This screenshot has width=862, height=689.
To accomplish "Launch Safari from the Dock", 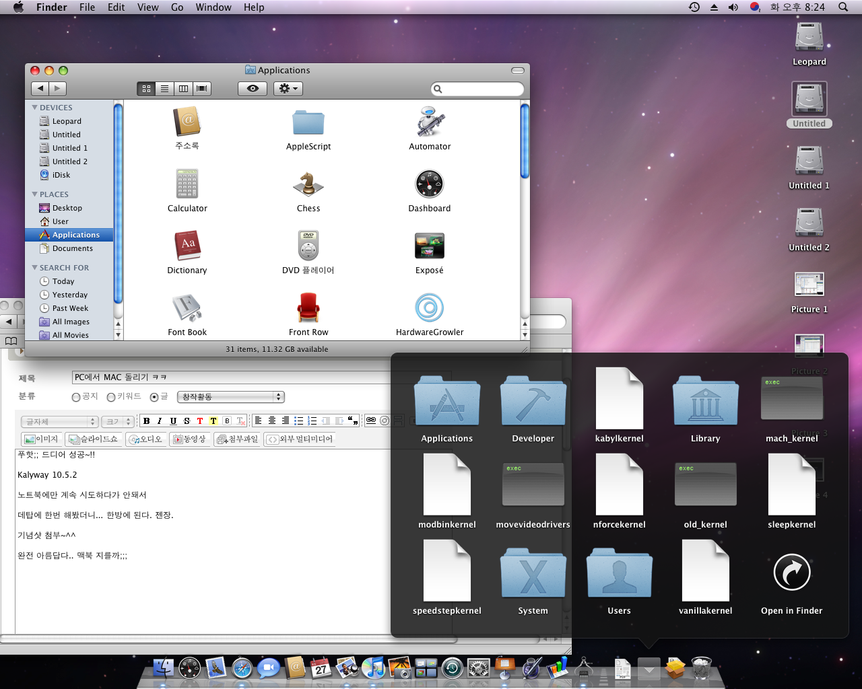I will click(x=242, y=668).
